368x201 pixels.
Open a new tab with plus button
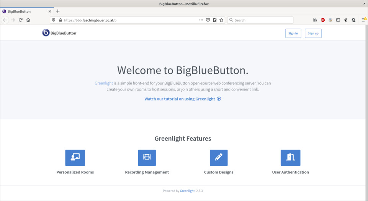58,12
